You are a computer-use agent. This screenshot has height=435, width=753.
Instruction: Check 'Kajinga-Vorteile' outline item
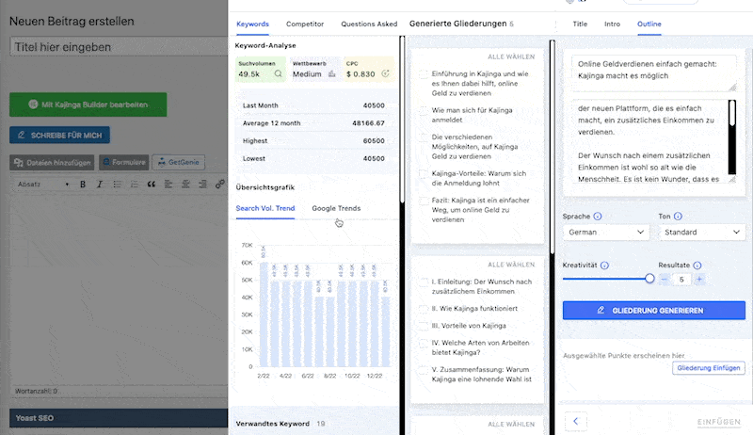[x=423, y=174]
